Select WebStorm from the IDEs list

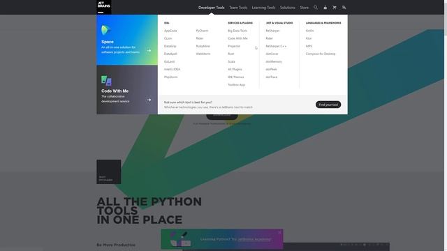coord(203,54)
